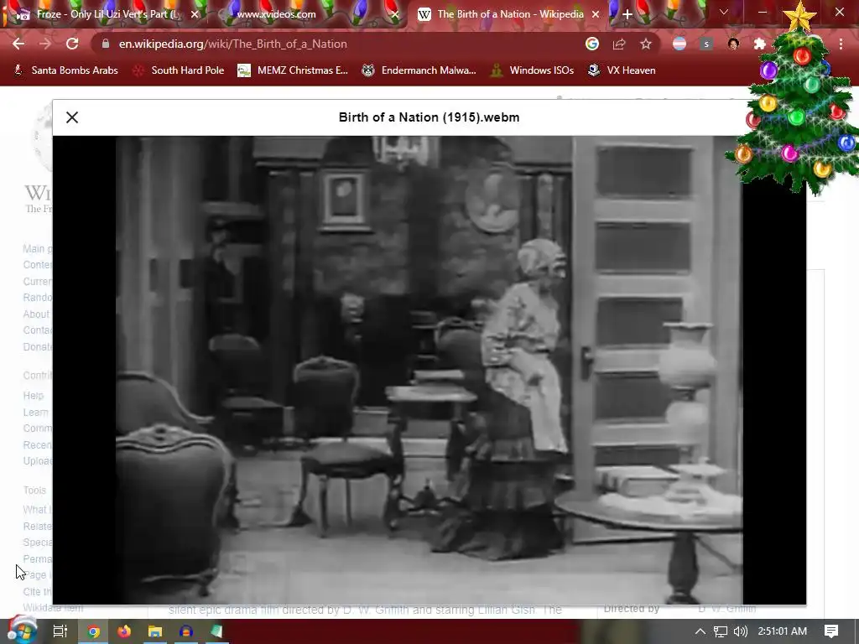The height and width of the screenshot is (644, 859).
Task: Open MEMZ Christmas bookmark
Action: [x=293, y=70]
